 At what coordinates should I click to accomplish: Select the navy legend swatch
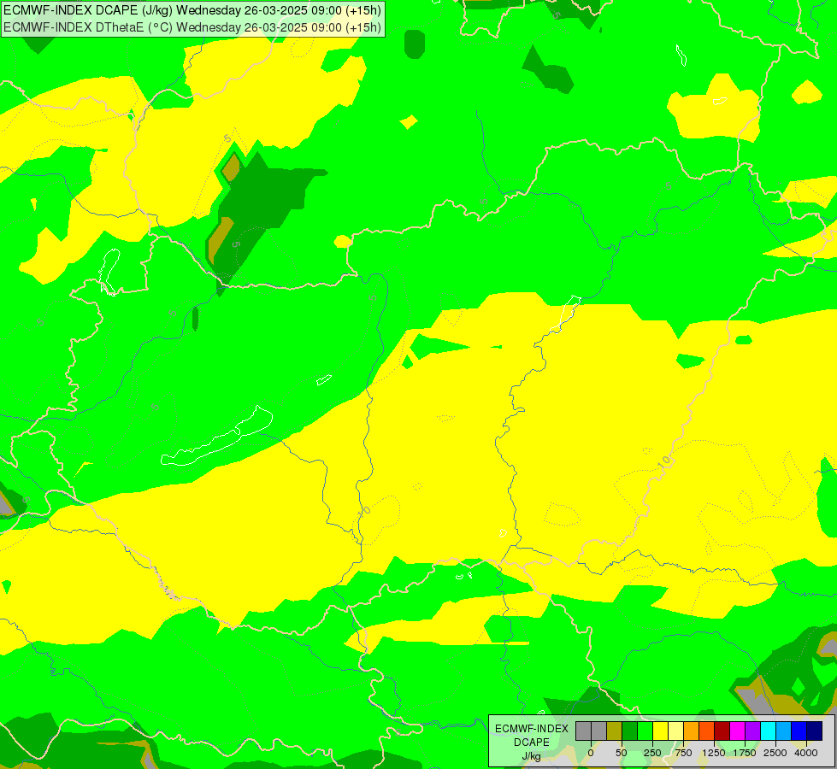815,731
